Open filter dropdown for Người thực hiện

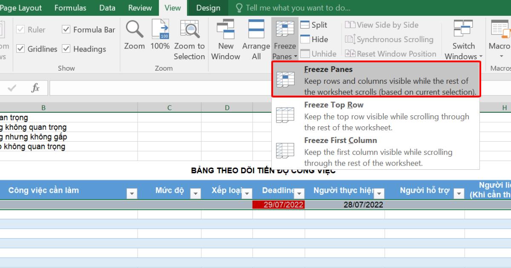tap(379, 194)
